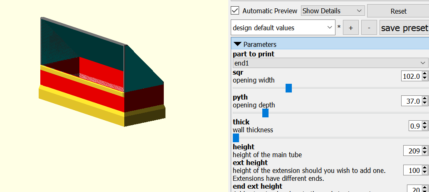429x192 pixels.
Task: Click the ext height value field
Action: [x=413, y=170]
